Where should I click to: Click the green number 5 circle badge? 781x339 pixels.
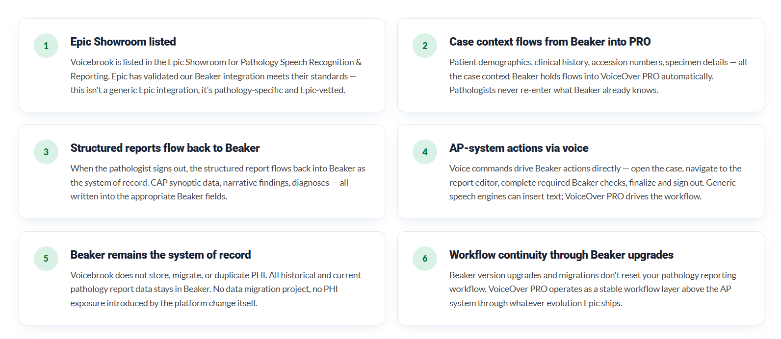point(46,258)
